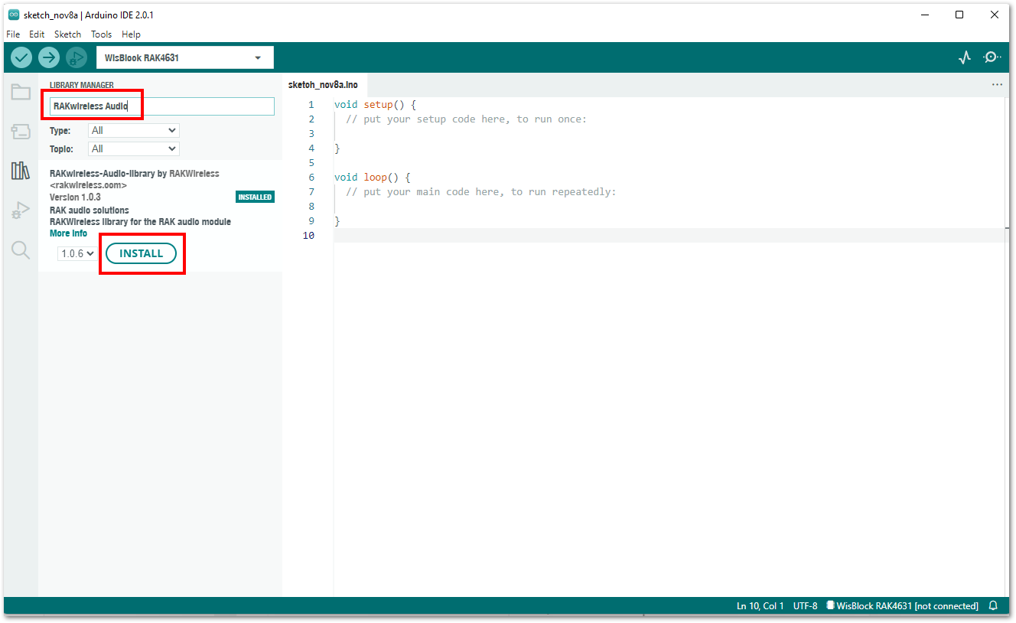Click the Arduino IDE title bar logo

pos(14,15)
